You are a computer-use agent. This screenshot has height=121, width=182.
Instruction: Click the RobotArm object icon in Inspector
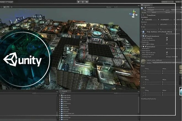click(142, 8)
